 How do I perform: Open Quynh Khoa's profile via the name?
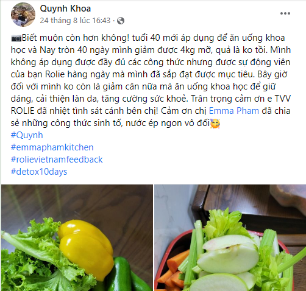(65, 9)
